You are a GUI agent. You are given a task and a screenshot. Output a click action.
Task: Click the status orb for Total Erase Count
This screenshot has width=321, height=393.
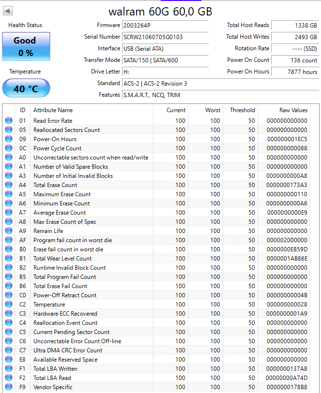coord(9,185)
